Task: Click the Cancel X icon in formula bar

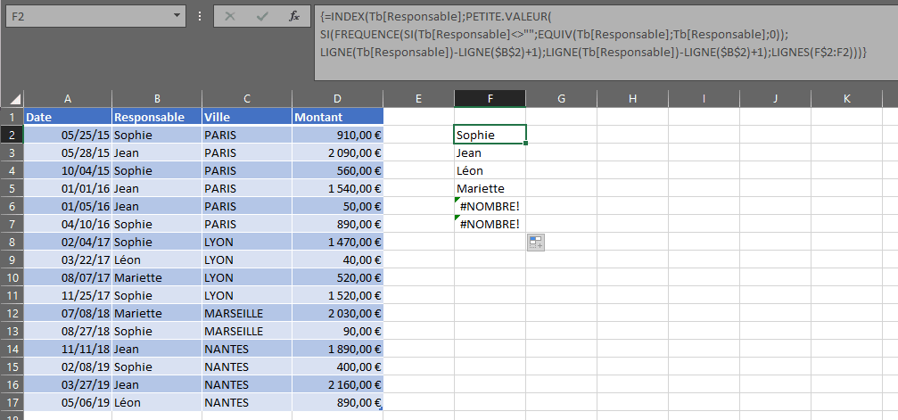Action: tap(230, 16)
